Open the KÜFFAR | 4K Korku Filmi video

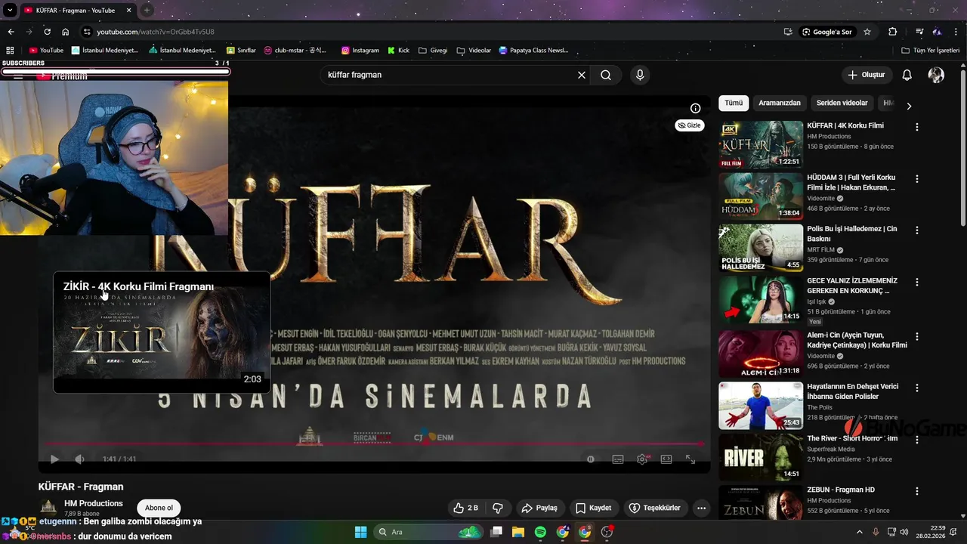(x=761, y=144)
